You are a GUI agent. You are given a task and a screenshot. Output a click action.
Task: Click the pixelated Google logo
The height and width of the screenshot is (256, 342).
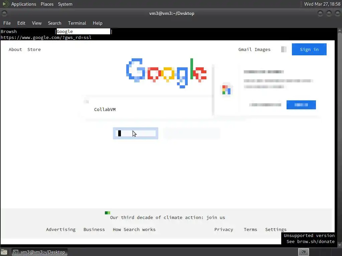[166, 73]
